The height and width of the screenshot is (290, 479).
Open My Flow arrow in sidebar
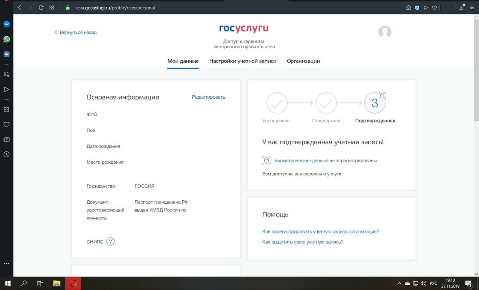6,89
